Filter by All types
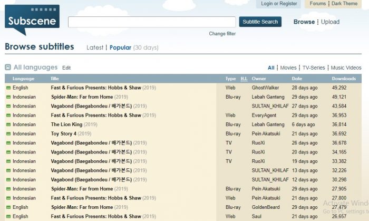The width and height of the screenshot is (369, 221). [x=271, y=68]
